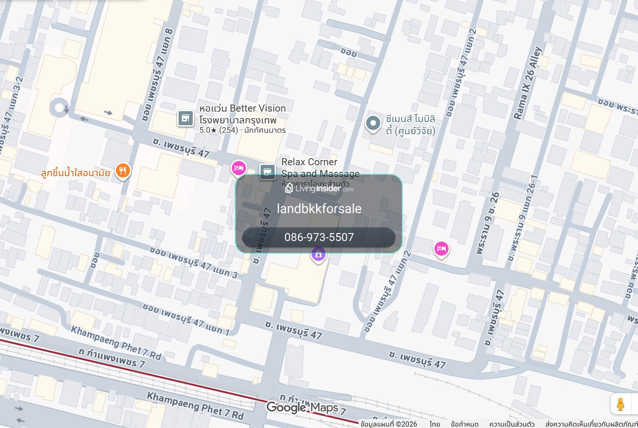The width and height of the screenshot is (638, 428).
Task: Click the pink hotel marker near Rama 9 Soi 26
Action: [x=441, y=249]
